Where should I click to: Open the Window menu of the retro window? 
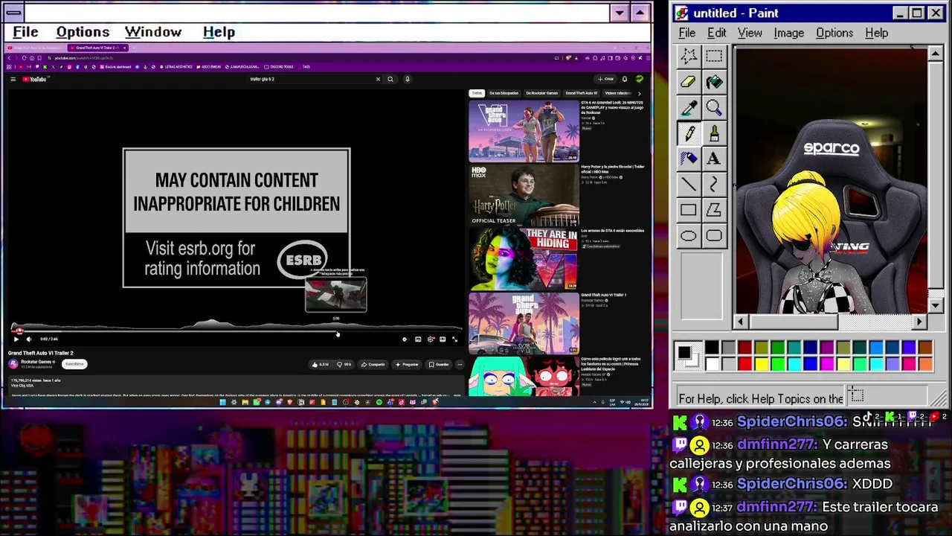click(x=153, y=32)
